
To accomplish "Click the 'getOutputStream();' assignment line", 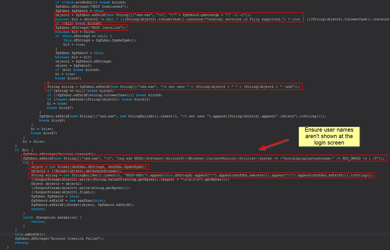I will (76, 171).
